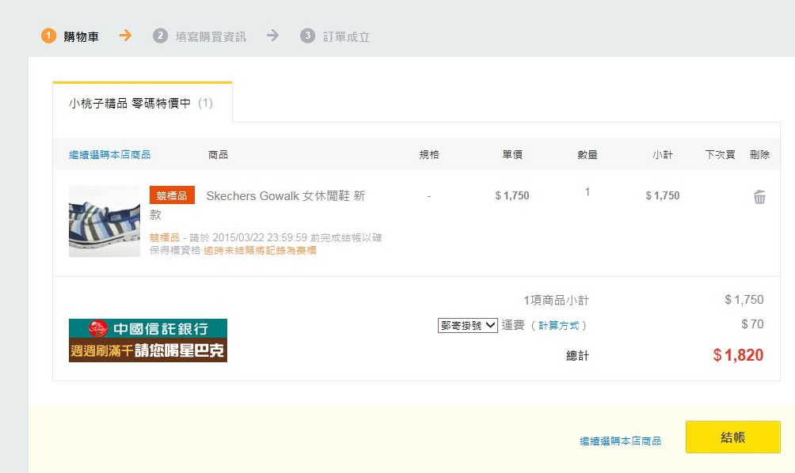Click 繼續選購本店商品 link beside checkout button
Screen dimensions: 795x473
pos(620,441)
